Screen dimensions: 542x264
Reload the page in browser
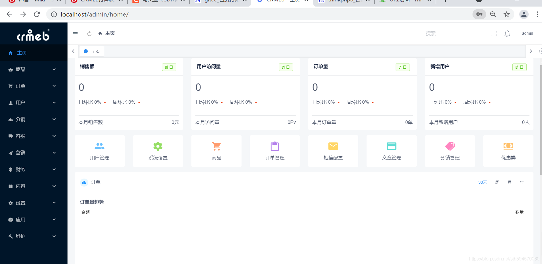[37, 14]
